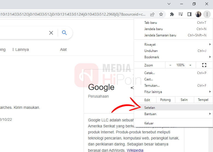Click the Potong button

click(x=165, y=100)
